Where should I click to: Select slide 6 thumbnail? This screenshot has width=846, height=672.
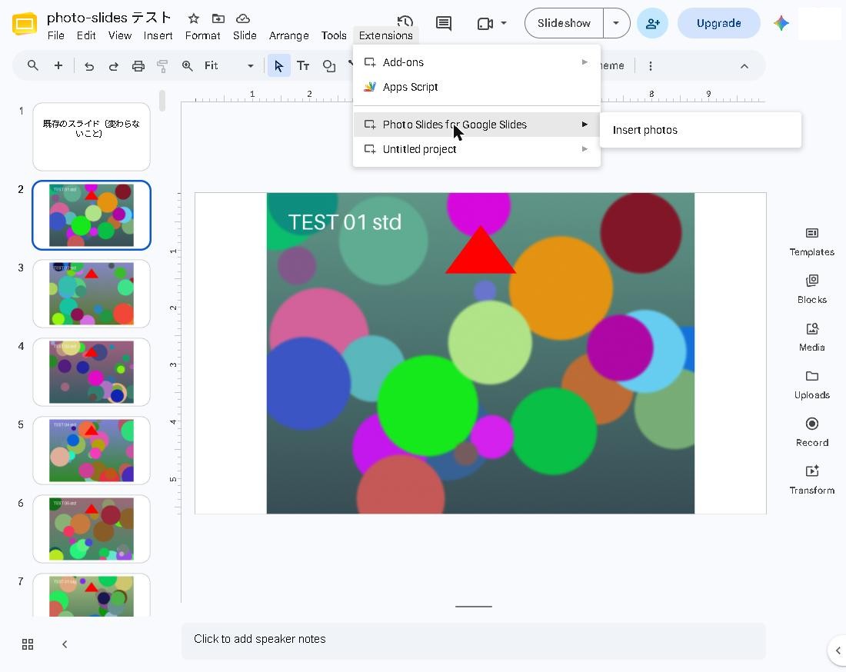pos(92,529)
